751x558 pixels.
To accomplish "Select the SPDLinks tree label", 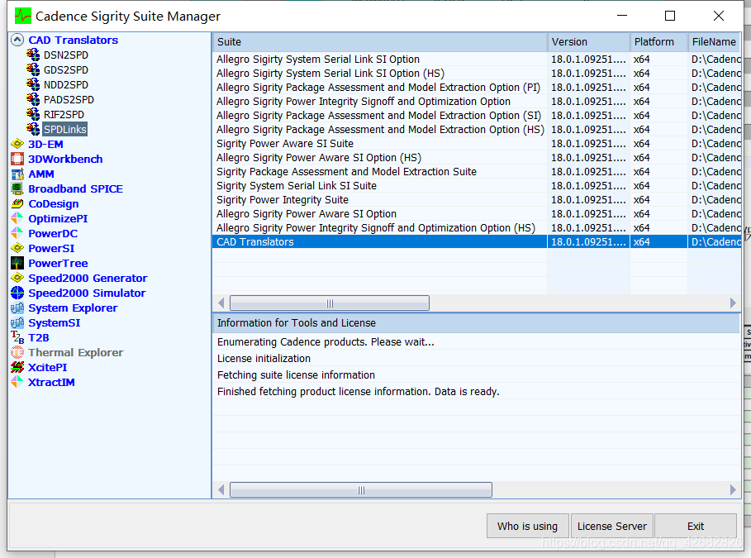I will (x=65, y=129).
